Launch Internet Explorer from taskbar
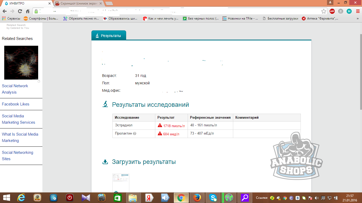This screenshot has height=203, width=362. click(21, 197)
